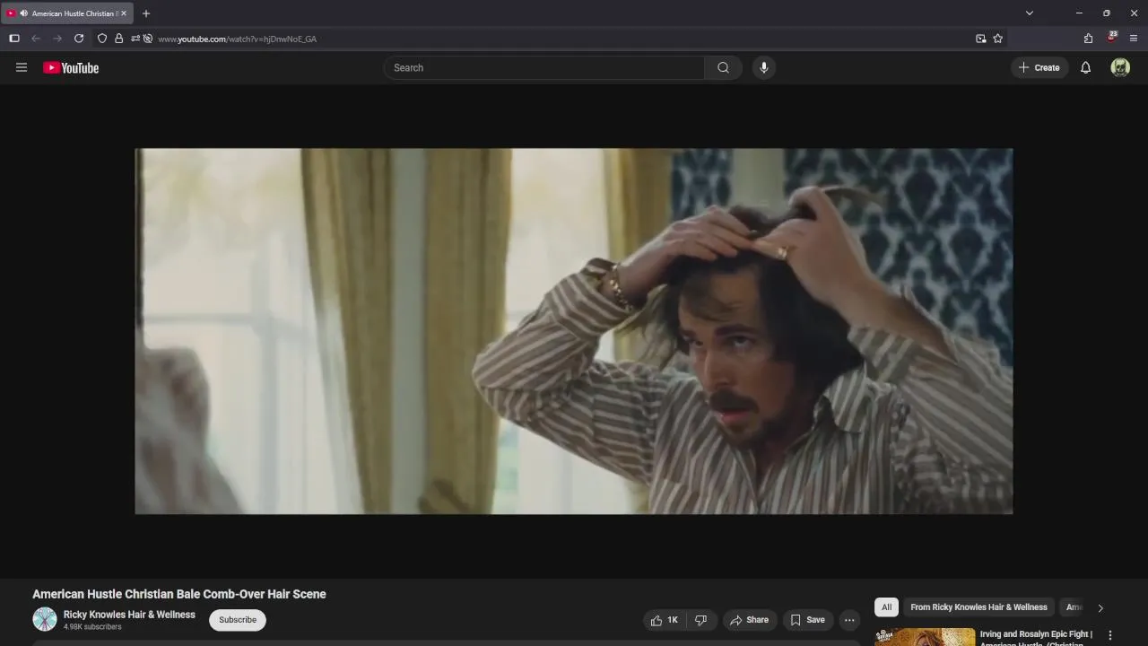Open options for the Irving and Rosalyn video
The width and height of the screenshot is (1148, 646).
pyautogui.click(x=1110, y=635)
